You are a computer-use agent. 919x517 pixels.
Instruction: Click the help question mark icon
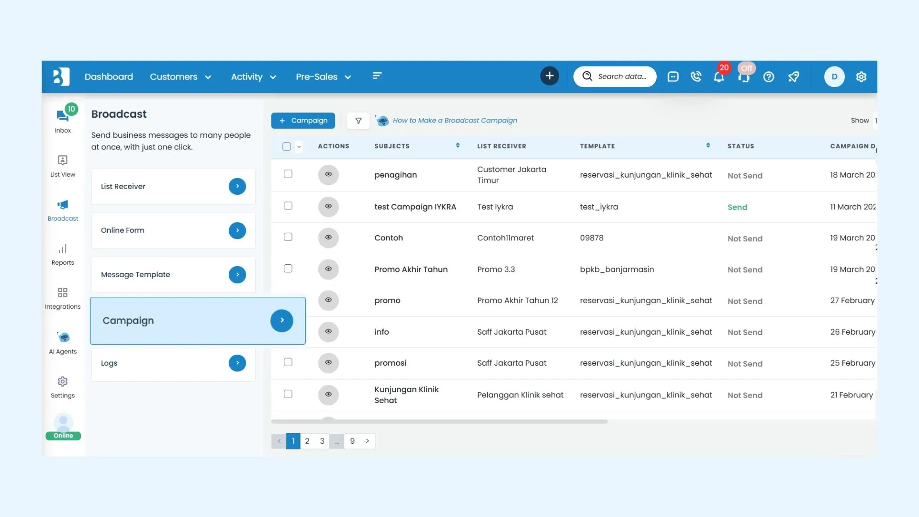tap(769, 77)
